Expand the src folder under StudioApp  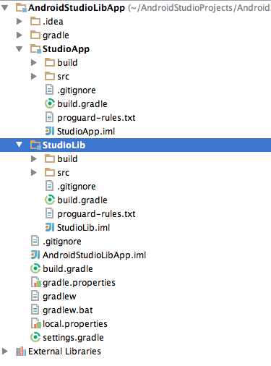click(34, 77)
